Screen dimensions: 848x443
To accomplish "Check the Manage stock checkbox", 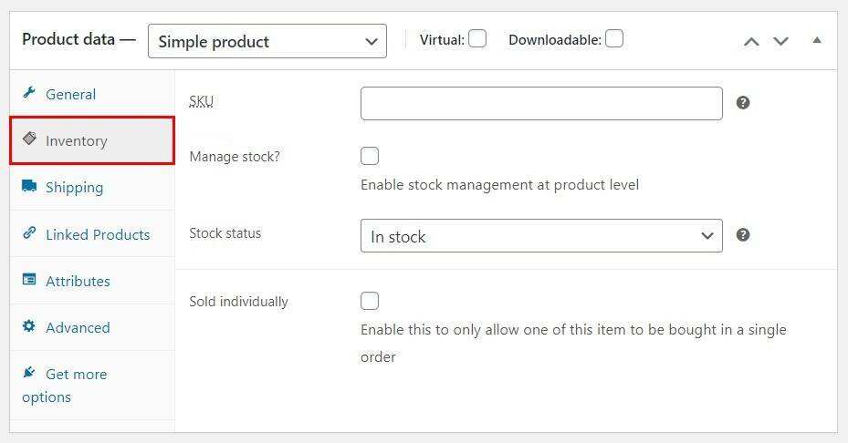I will click(370, 157).
